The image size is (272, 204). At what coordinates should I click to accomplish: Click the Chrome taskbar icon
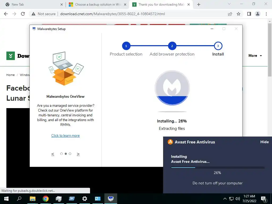[46, 199]
